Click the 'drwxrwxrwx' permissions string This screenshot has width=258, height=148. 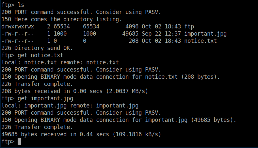click(18, 26)
